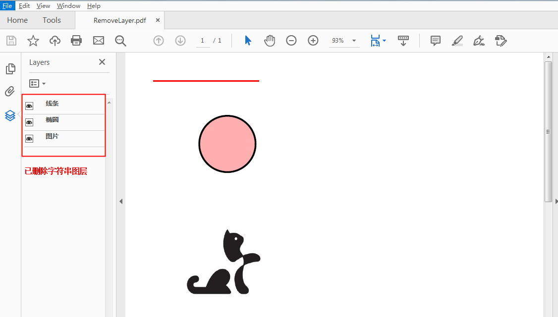The width and height of the screenshot is (558, 317).
Task: Open the find text magnifier tool
Action: [x=120, y=41]
